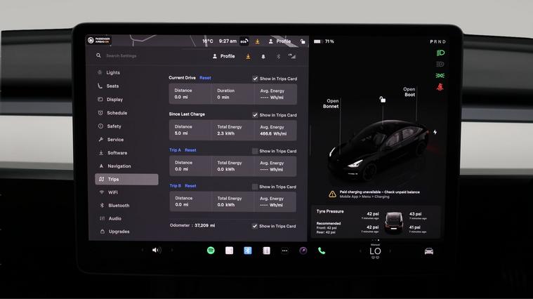
Task: Tap the notifications bell icon
Action: (x=263, y=56)
